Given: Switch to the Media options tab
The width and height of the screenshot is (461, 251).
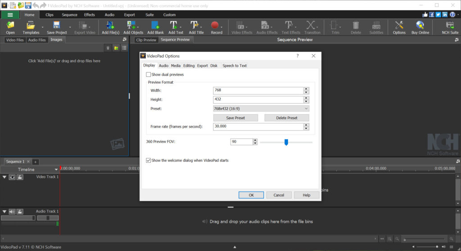Looking at the screenshot, I should tap(176, 66).
